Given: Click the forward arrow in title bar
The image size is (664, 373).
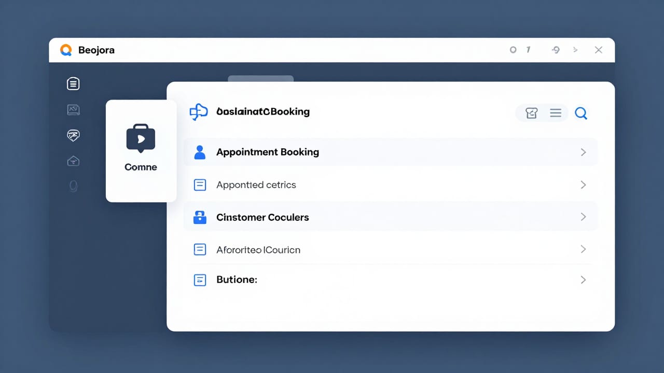Looking at the screenshot, I should pos(575,50).
